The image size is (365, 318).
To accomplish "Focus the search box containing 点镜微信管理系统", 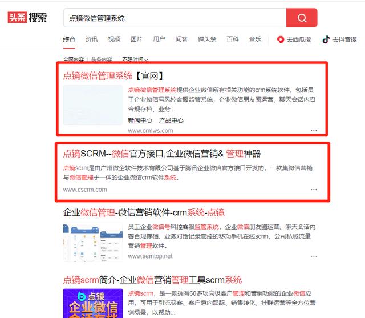I will (x=175, y=18).
